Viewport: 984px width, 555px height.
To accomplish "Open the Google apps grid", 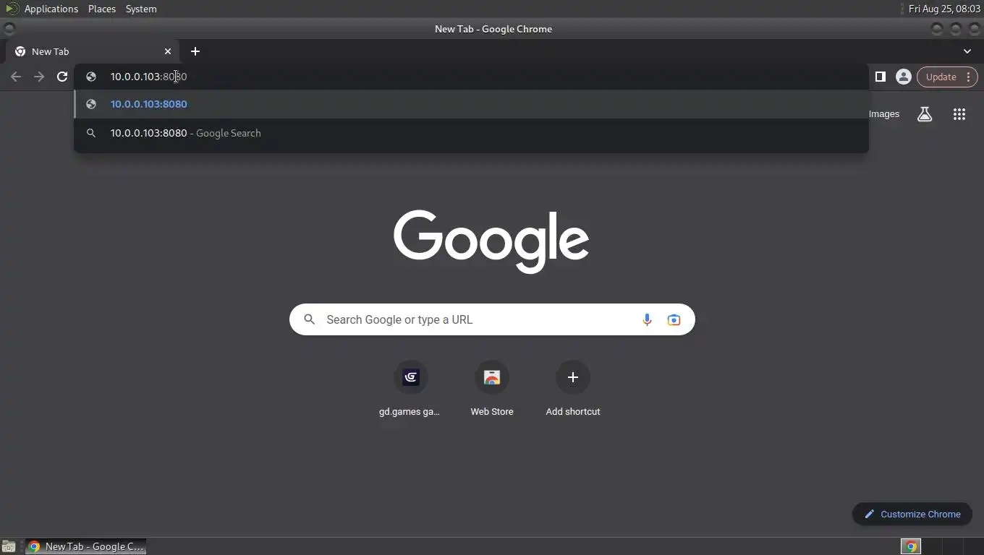I will (959, 114).
